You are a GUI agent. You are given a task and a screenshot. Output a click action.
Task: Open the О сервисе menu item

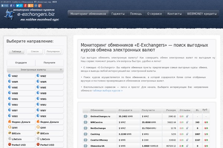(x=155, y=14)
